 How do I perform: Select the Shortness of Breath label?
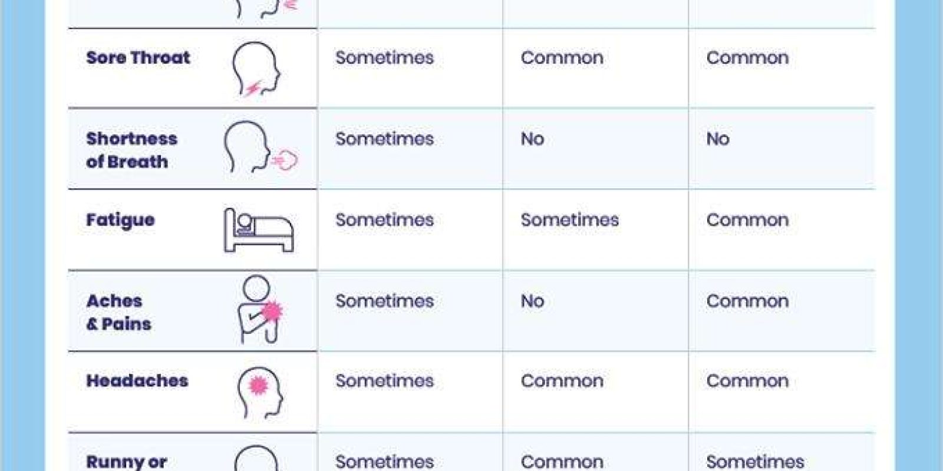point(131,150)
